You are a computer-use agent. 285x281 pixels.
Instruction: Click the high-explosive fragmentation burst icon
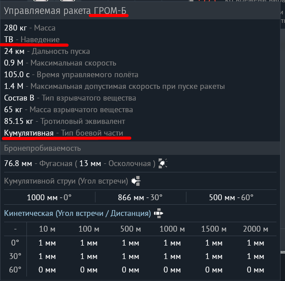tap(163, 163)
